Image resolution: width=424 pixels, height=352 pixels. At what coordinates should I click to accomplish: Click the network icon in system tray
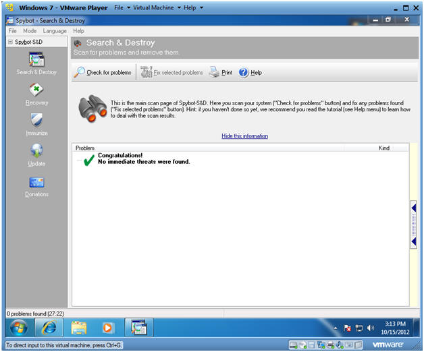click(x=359, y=328)
